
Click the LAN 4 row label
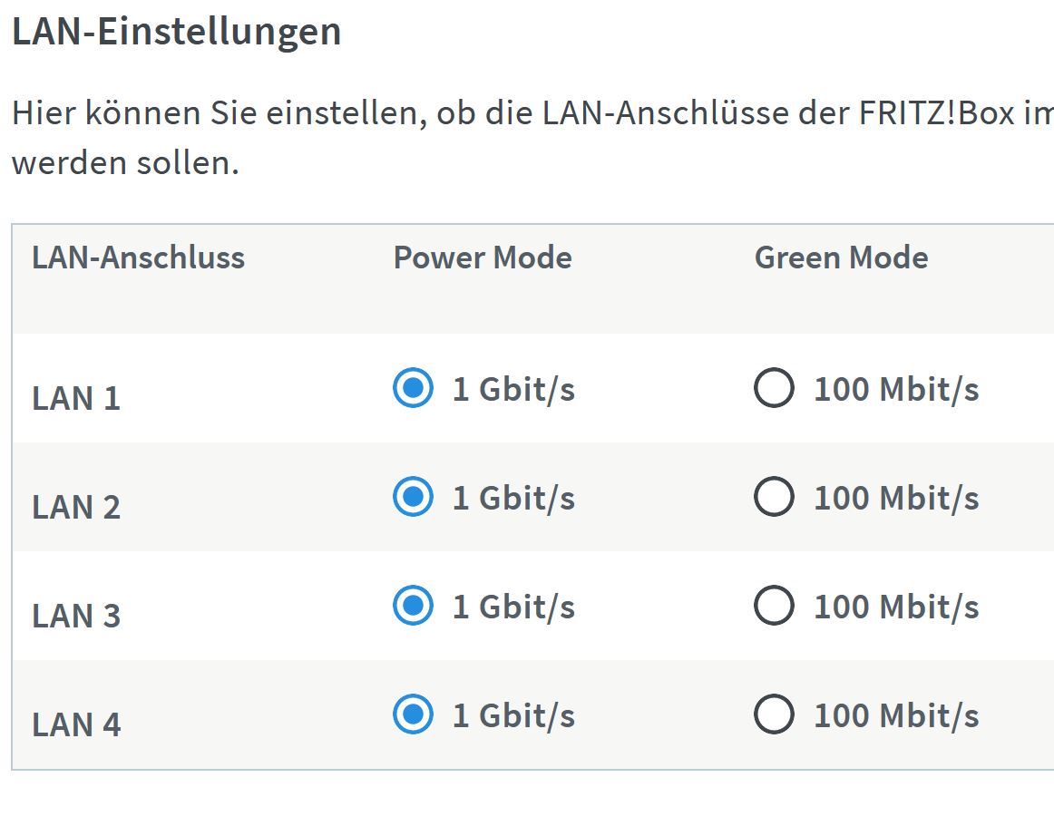76,724
